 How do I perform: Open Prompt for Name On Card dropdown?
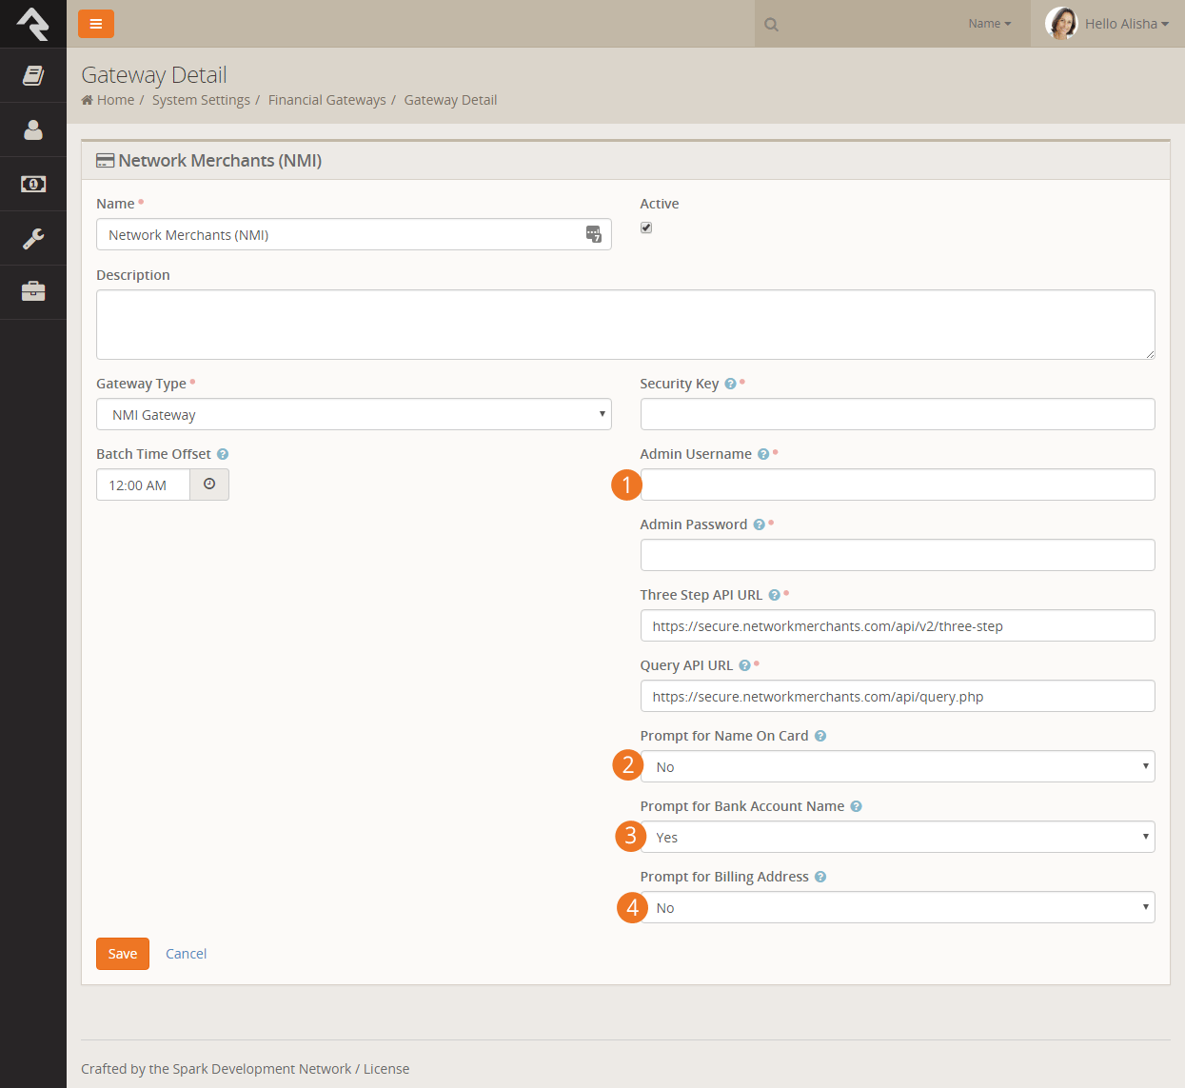897,766
